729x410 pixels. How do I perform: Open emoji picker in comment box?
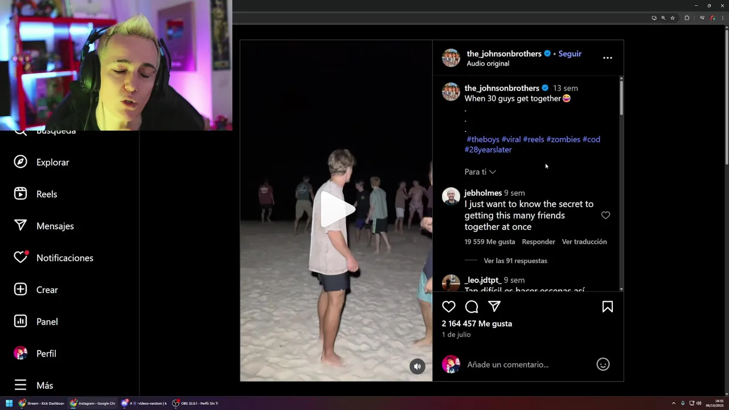pos(603,364)
